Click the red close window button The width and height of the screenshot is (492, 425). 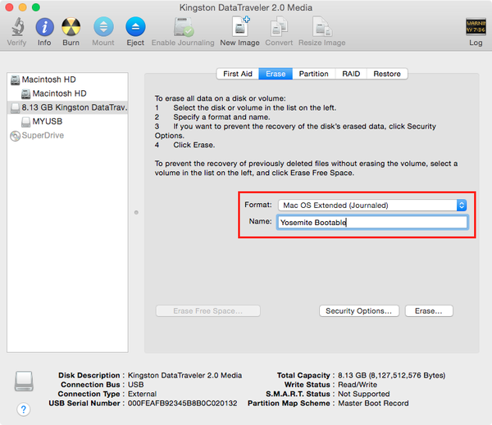(9, 7)
